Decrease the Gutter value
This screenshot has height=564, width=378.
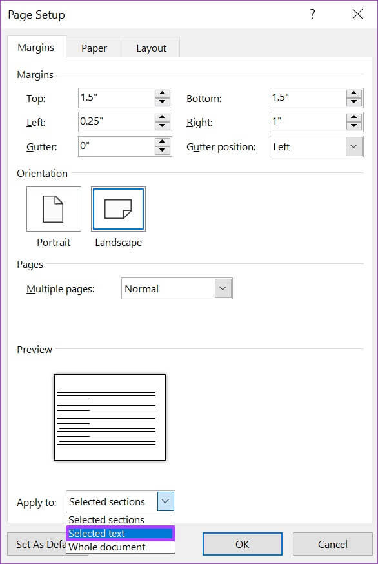163,151
